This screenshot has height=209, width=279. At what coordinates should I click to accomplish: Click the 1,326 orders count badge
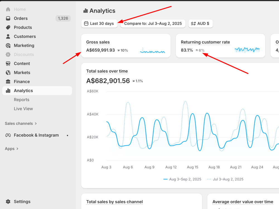pyautogui.click(x=63, y=18)
